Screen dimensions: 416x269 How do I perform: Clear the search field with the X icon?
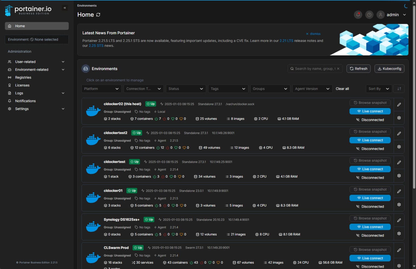coord(338,68)
